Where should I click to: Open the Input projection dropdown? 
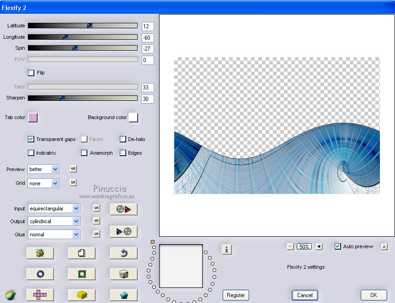[54, 209]
